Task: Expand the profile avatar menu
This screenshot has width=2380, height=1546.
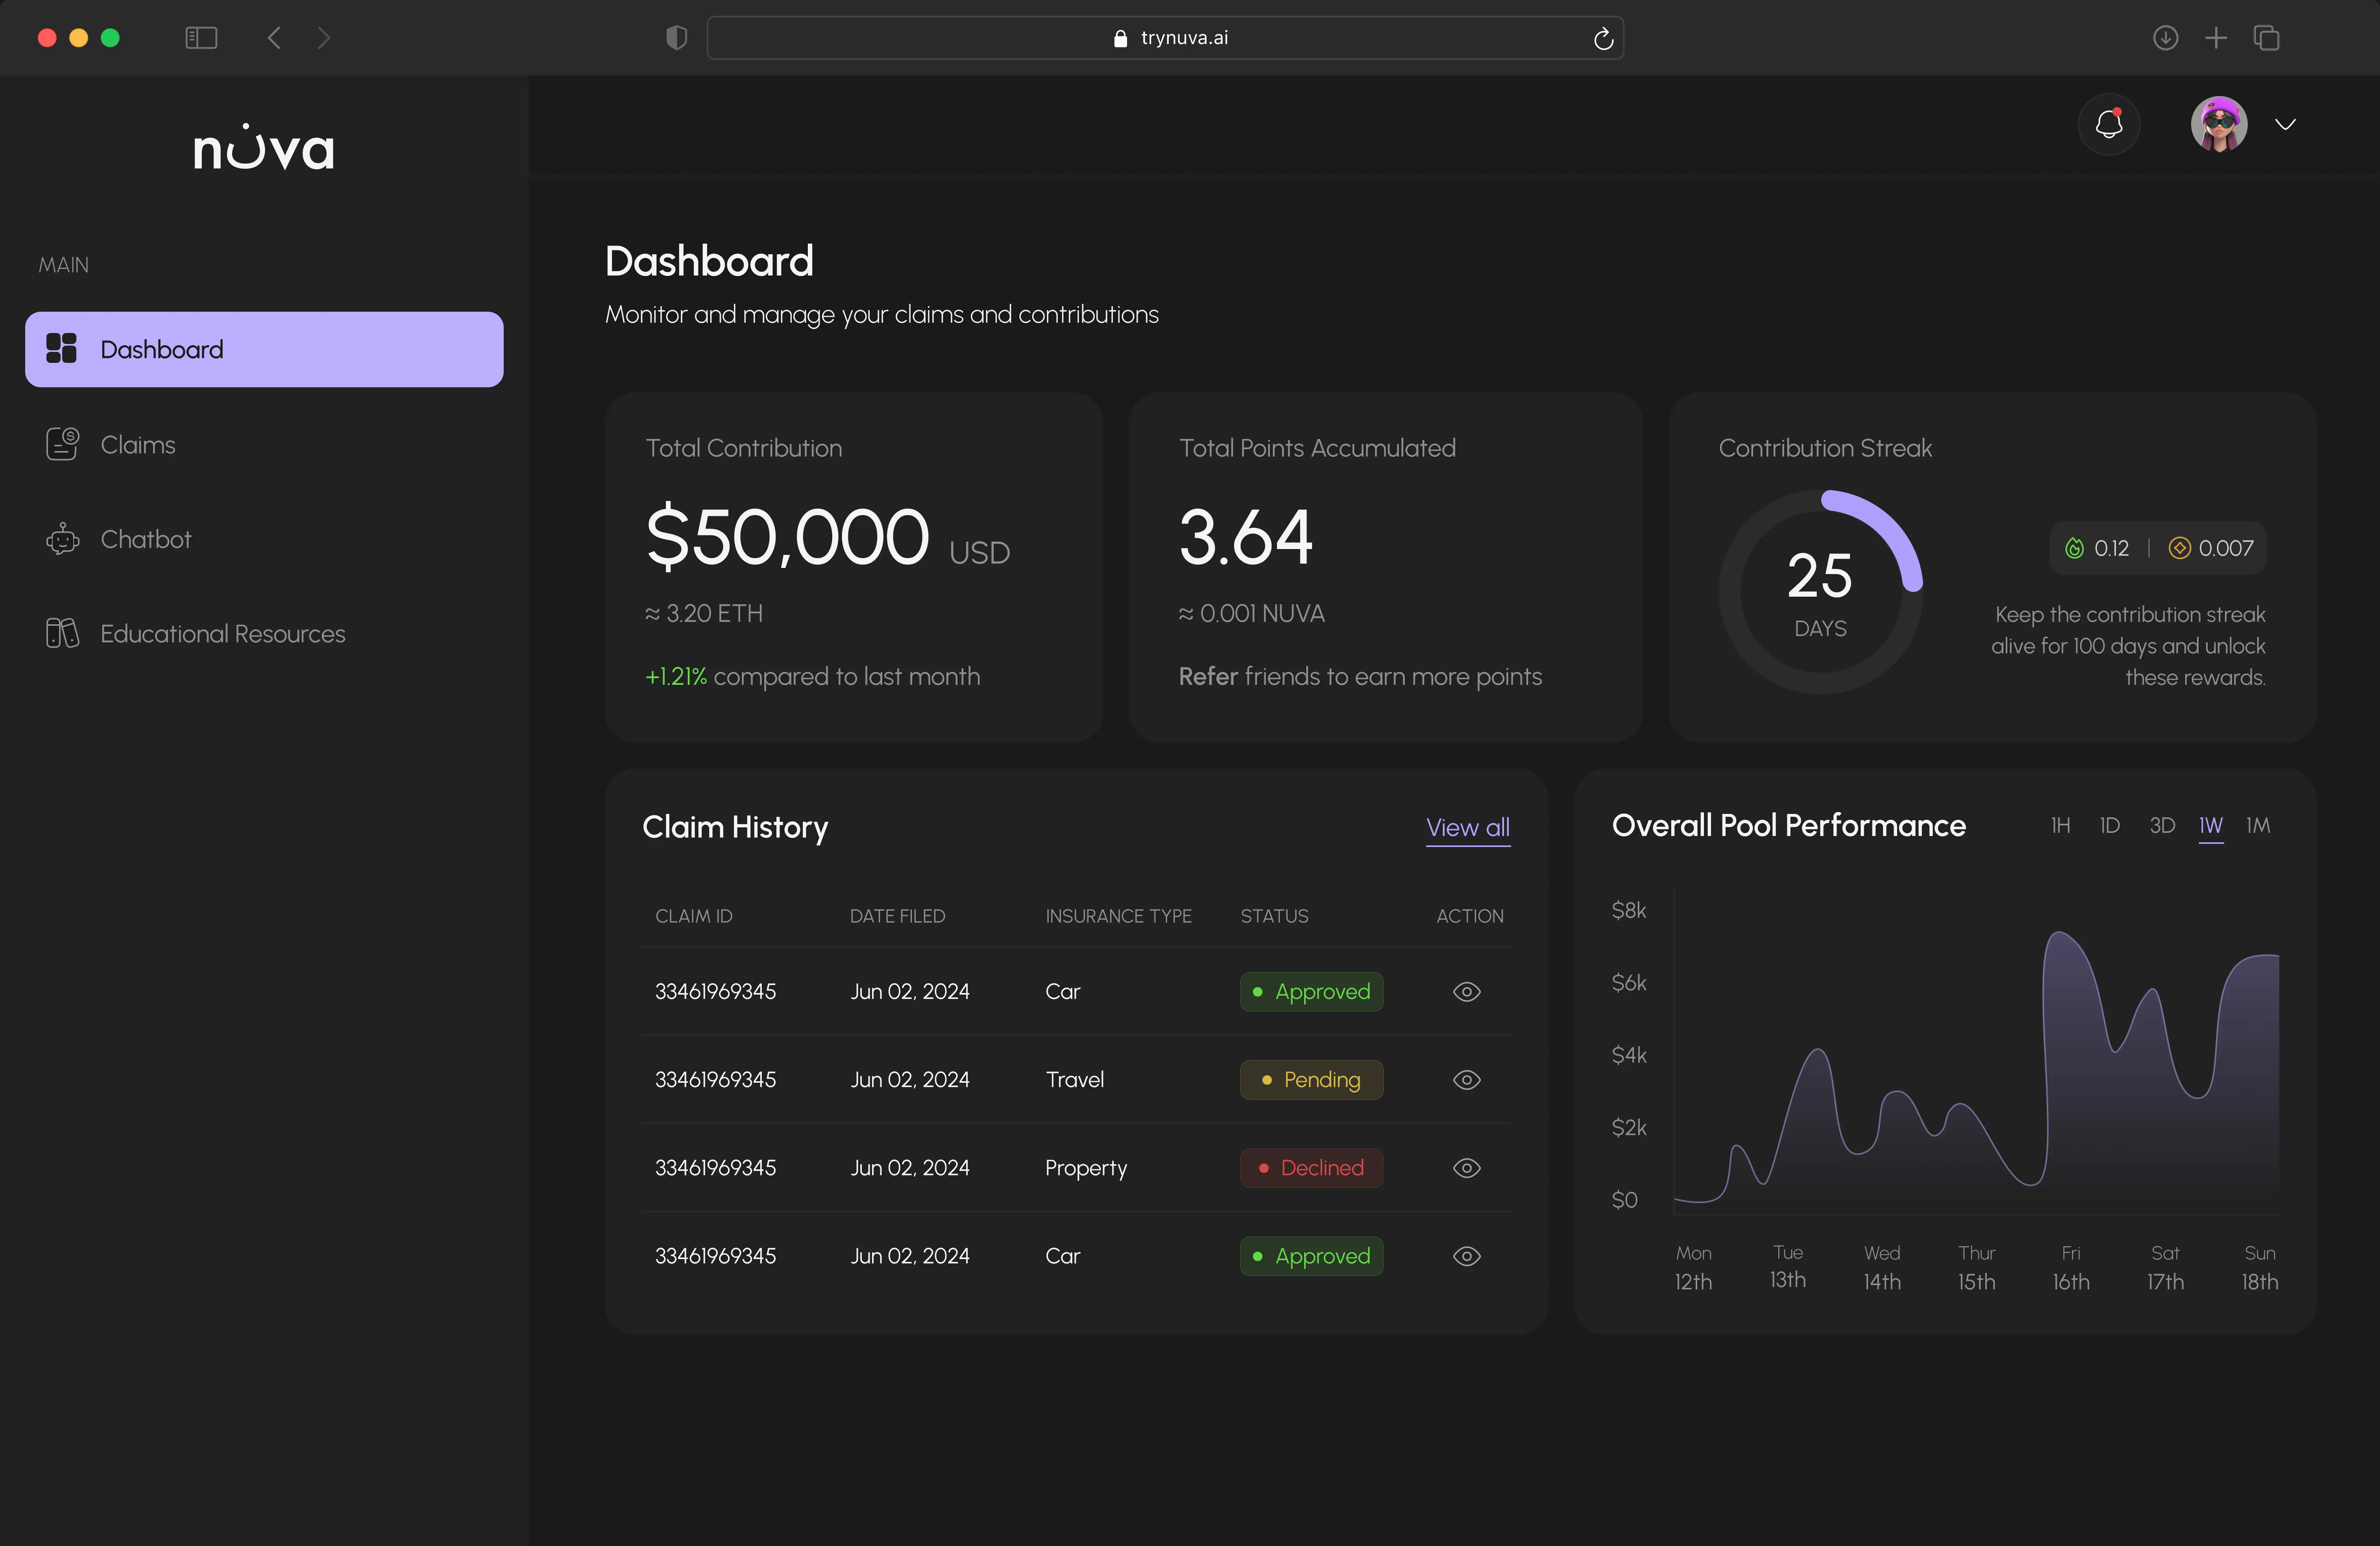Action: (2219, 124)
